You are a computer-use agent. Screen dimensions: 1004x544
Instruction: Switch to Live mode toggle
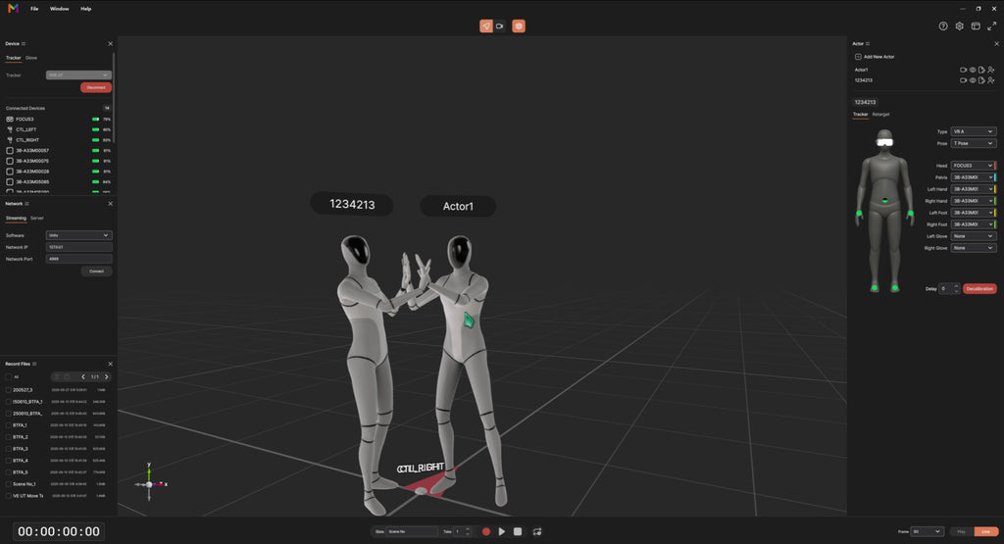click(x=986, y=532)
